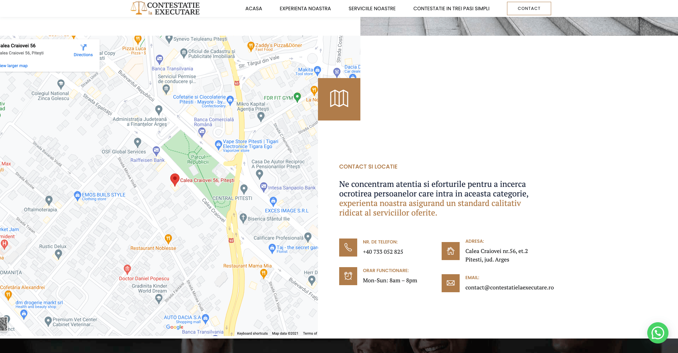
Task: Open the WhatsApp chat button
Action: coord(658,333)
